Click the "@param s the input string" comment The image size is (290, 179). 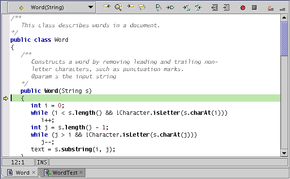pos(73,76)
